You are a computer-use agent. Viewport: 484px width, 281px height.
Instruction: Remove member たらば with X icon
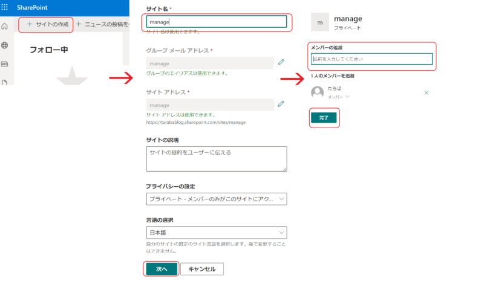[427, 92]
